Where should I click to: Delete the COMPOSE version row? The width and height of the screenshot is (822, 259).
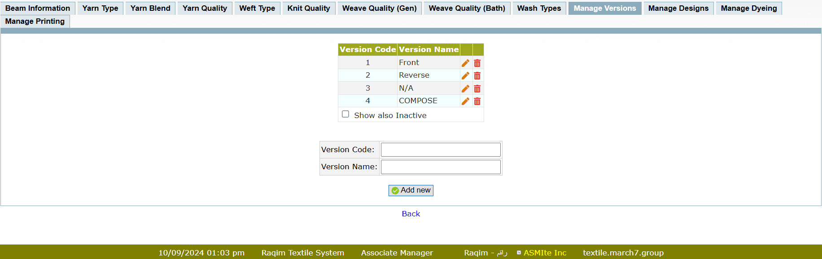pyautogui.click(x=477, y=101)
